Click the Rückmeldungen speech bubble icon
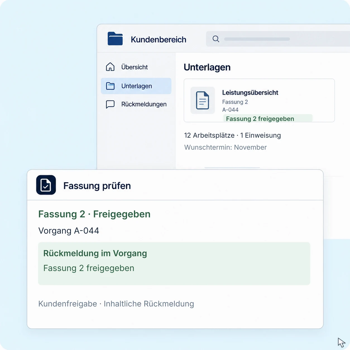Screen dimensions: 350x350 tap(110, 104)
